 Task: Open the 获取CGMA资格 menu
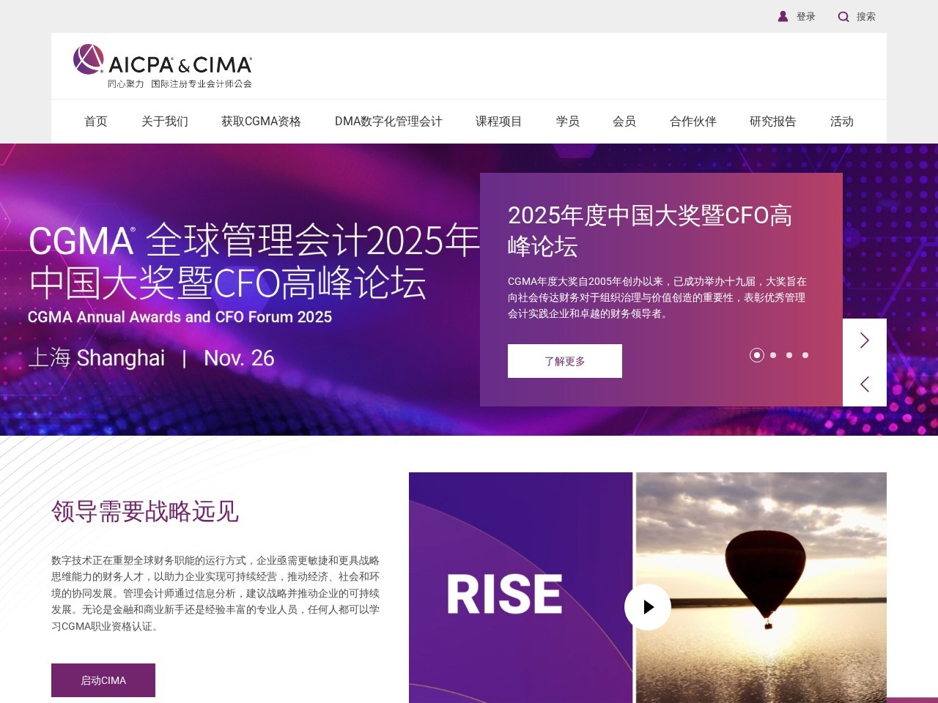coord(261,122)
